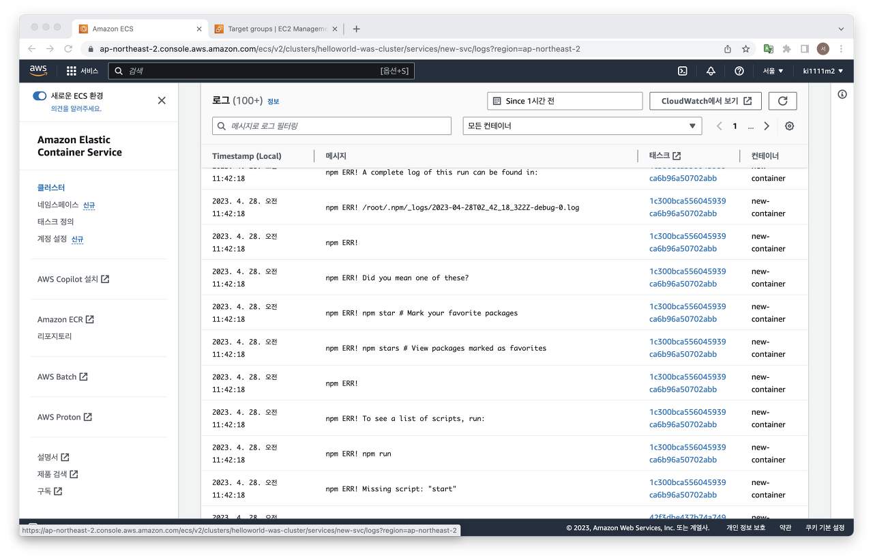The height and width of the screenshot is (560, 873).
Task: Select the 'npm star # Mark' log message
Action: (x=421, y=313)
